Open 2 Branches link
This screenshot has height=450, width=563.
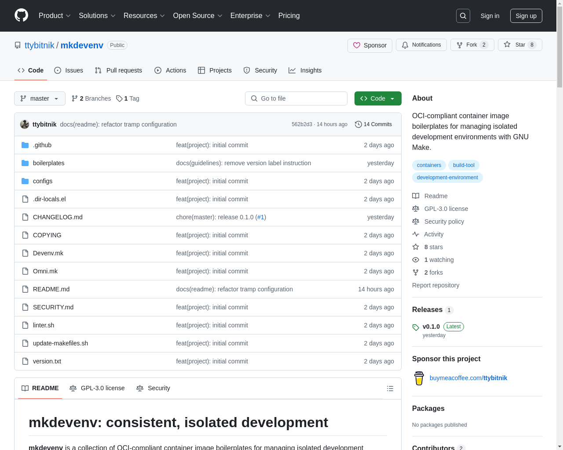pos(91,98)
